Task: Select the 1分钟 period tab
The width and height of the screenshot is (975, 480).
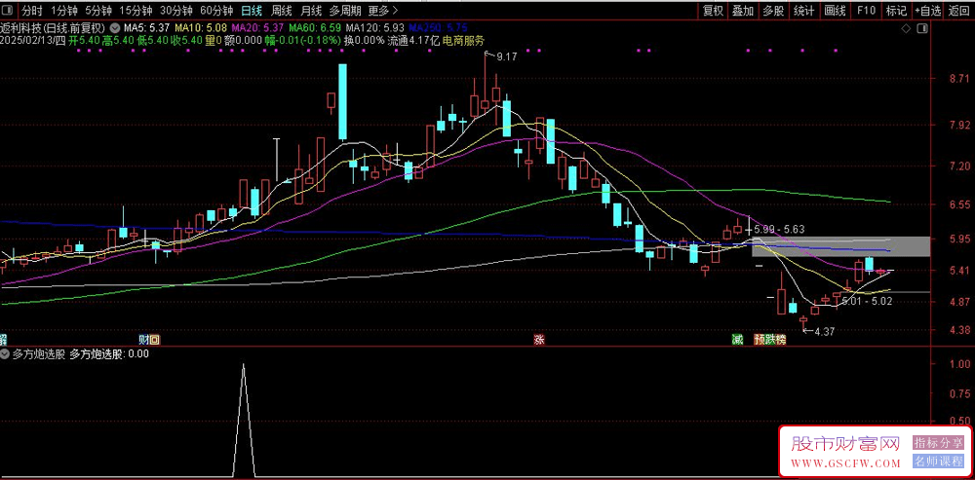Action: 64,11
